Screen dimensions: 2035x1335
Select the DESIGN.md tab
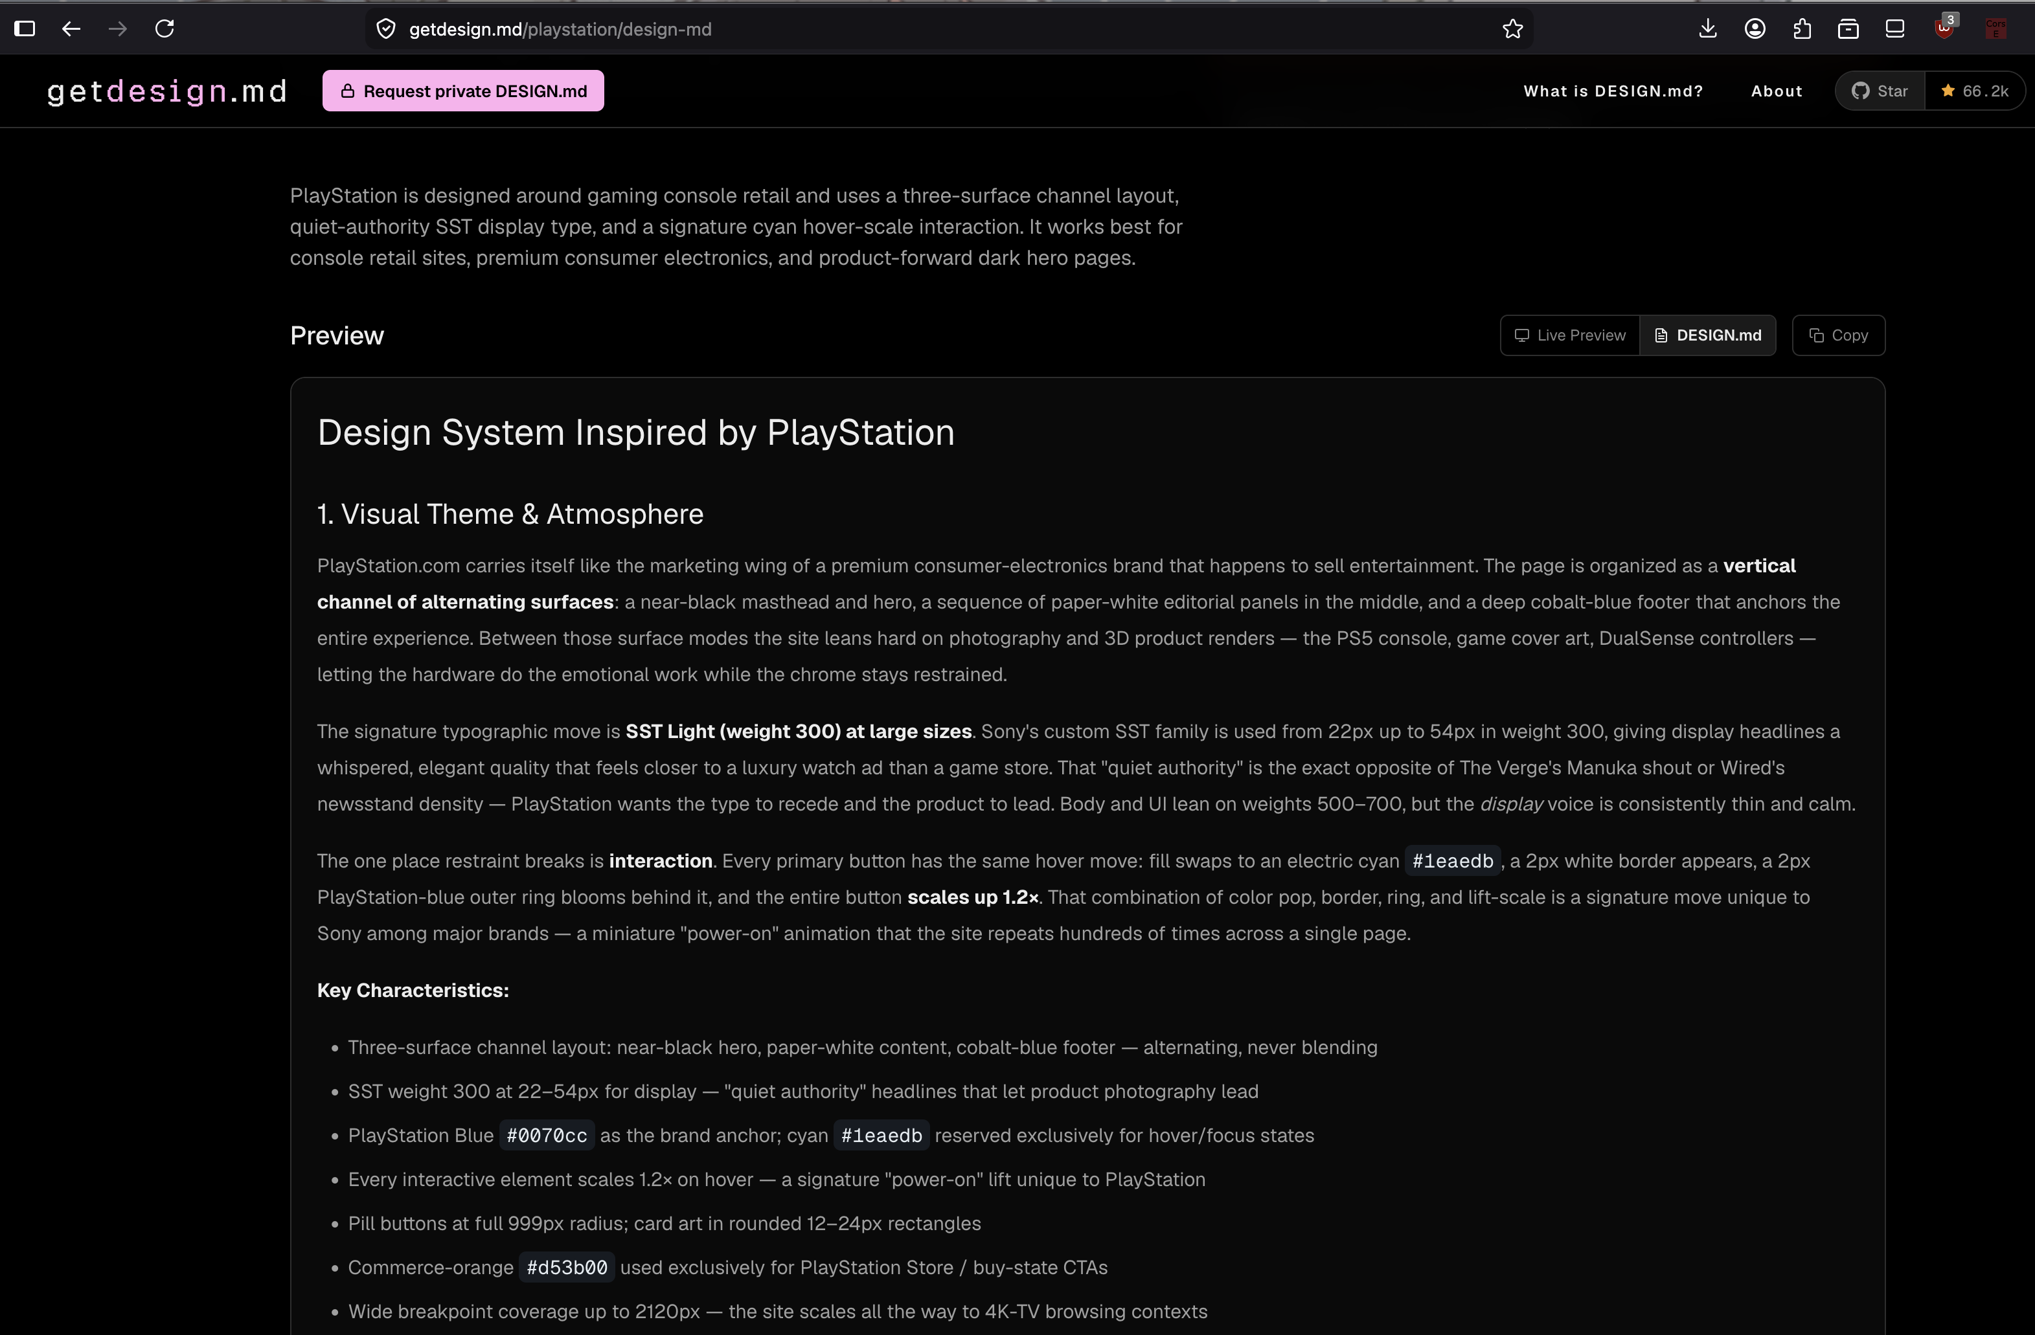tap(1707, 335)
